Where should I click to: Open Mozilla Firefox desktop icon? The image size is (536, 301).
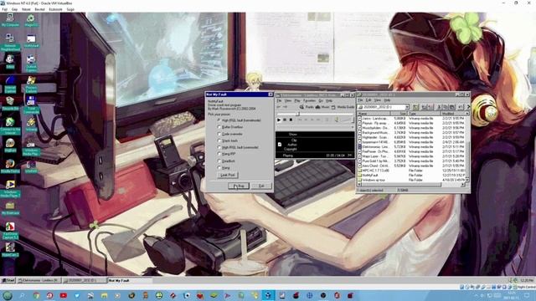click(x=10, y=166)
